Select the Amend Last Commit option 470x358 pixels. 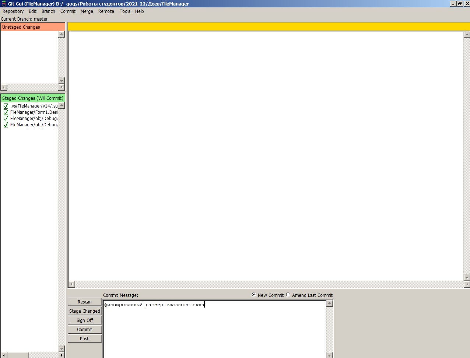(x=288, y=295)
